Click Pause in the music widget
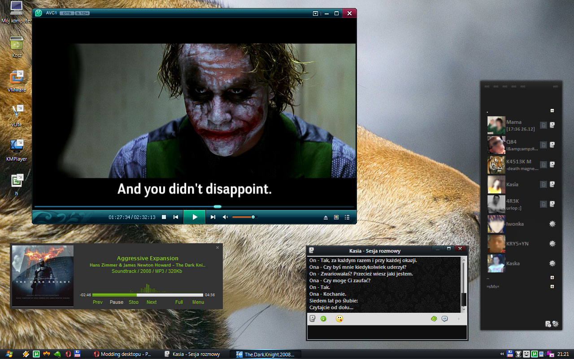The image size is (574, 359). coord(117,302)
